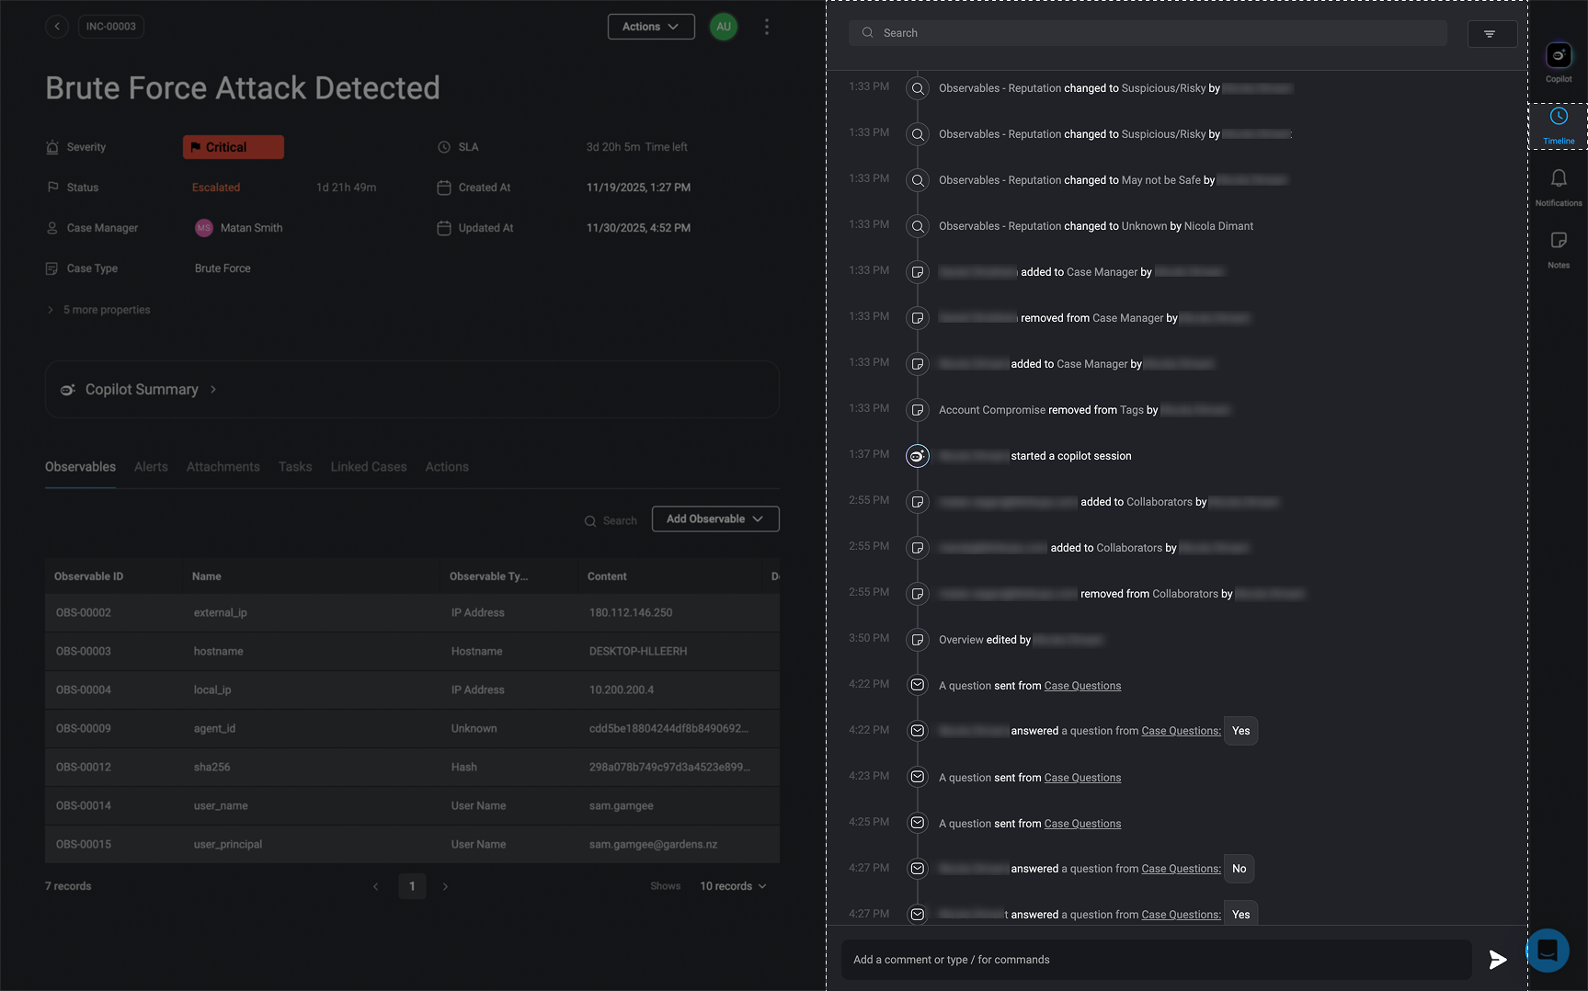This screenshot has height=991, width=1588.
Task: Open the Copilot side panel icon
Action: 1558,56
